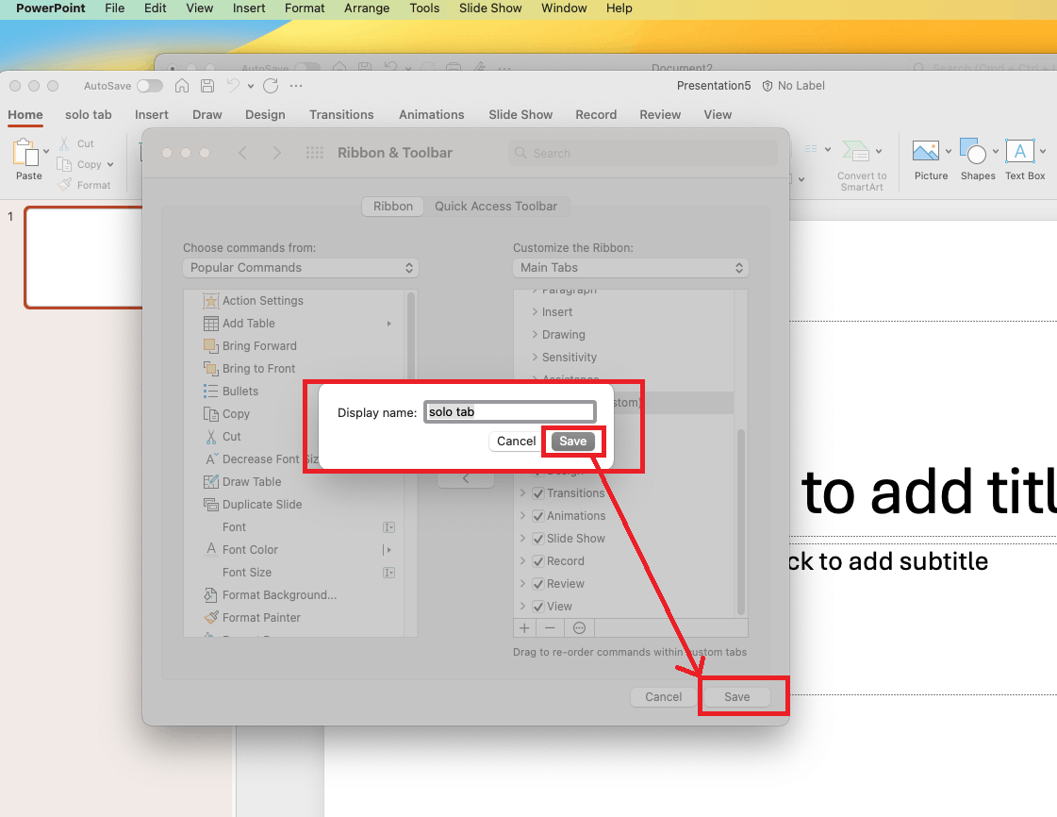This screenshot has height=817, width=1057.
Task: Select slide 1 thumbnail
Action: point(84,258)
